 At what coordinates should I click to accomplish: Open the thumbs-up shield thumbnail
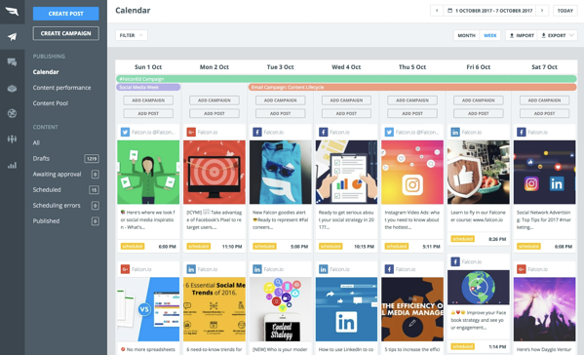tap(479, 172)
